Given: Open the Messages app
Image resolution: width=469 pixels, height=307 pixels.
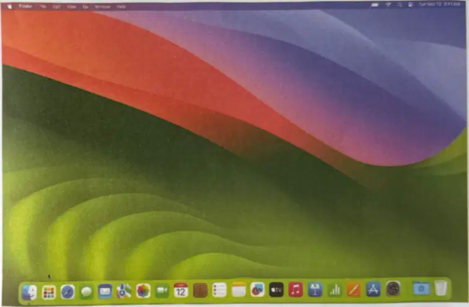Looking at the screenshot, I should [86, 292].
